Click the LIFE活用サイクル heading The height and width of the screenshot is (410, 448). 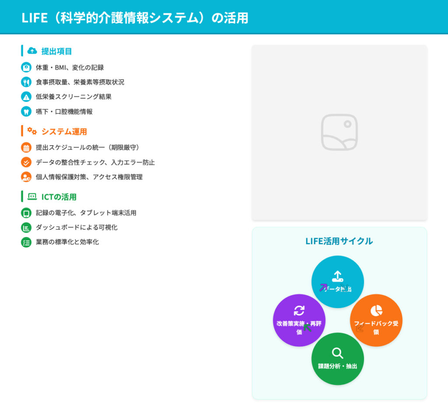coord(339,241)
